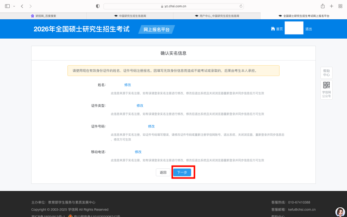Click 修改 next to 姓名
Screen dimensions: 347x217
(128, 85)
